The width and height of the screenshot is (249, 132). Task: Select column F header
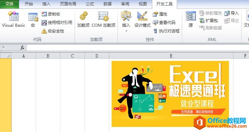[x=242, y=56]
